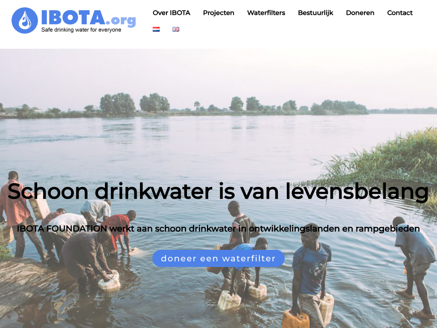The image size is (437, 328).
Task: Select Bestuurlijk in the navigation bar
Action: tap(315, 13)
